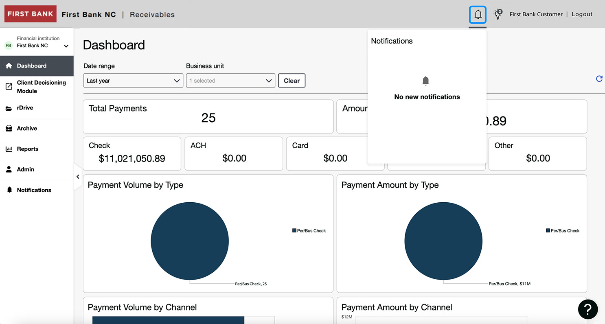Click the sidebar Notifications bell icon
605x324 pixels.
pyautogui.click(x=10, y=190)
